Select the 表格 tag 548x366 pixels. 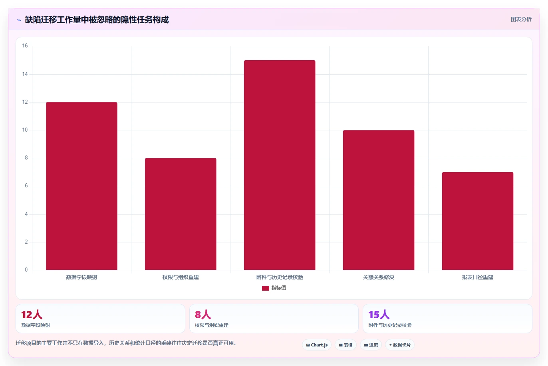click(345, 345)
